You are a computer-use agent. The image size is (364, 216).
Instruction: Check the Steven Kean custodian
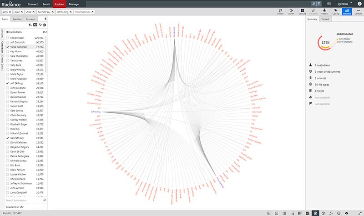click(7, 38)
